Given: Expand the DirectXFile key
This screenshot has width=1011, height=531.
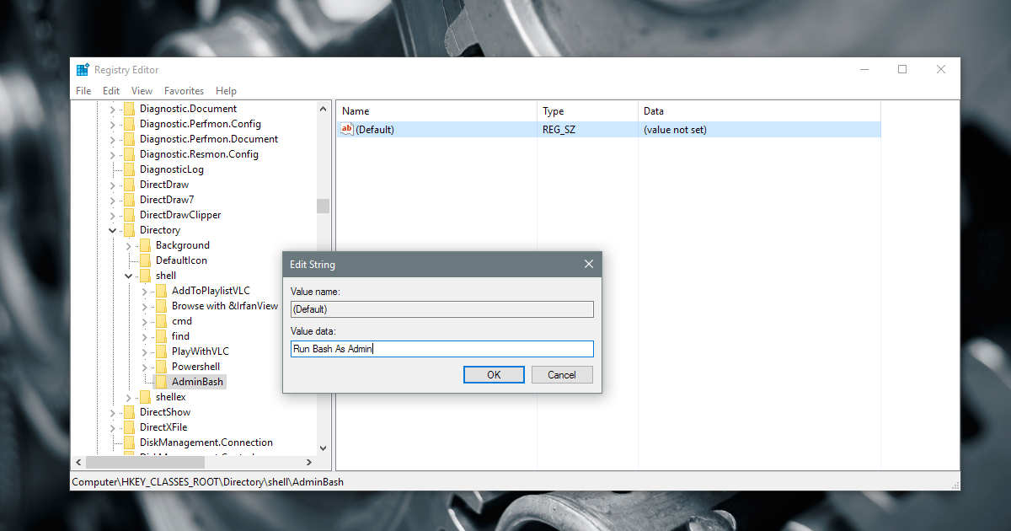Looking at the screenshot, I should coord(112,427).
